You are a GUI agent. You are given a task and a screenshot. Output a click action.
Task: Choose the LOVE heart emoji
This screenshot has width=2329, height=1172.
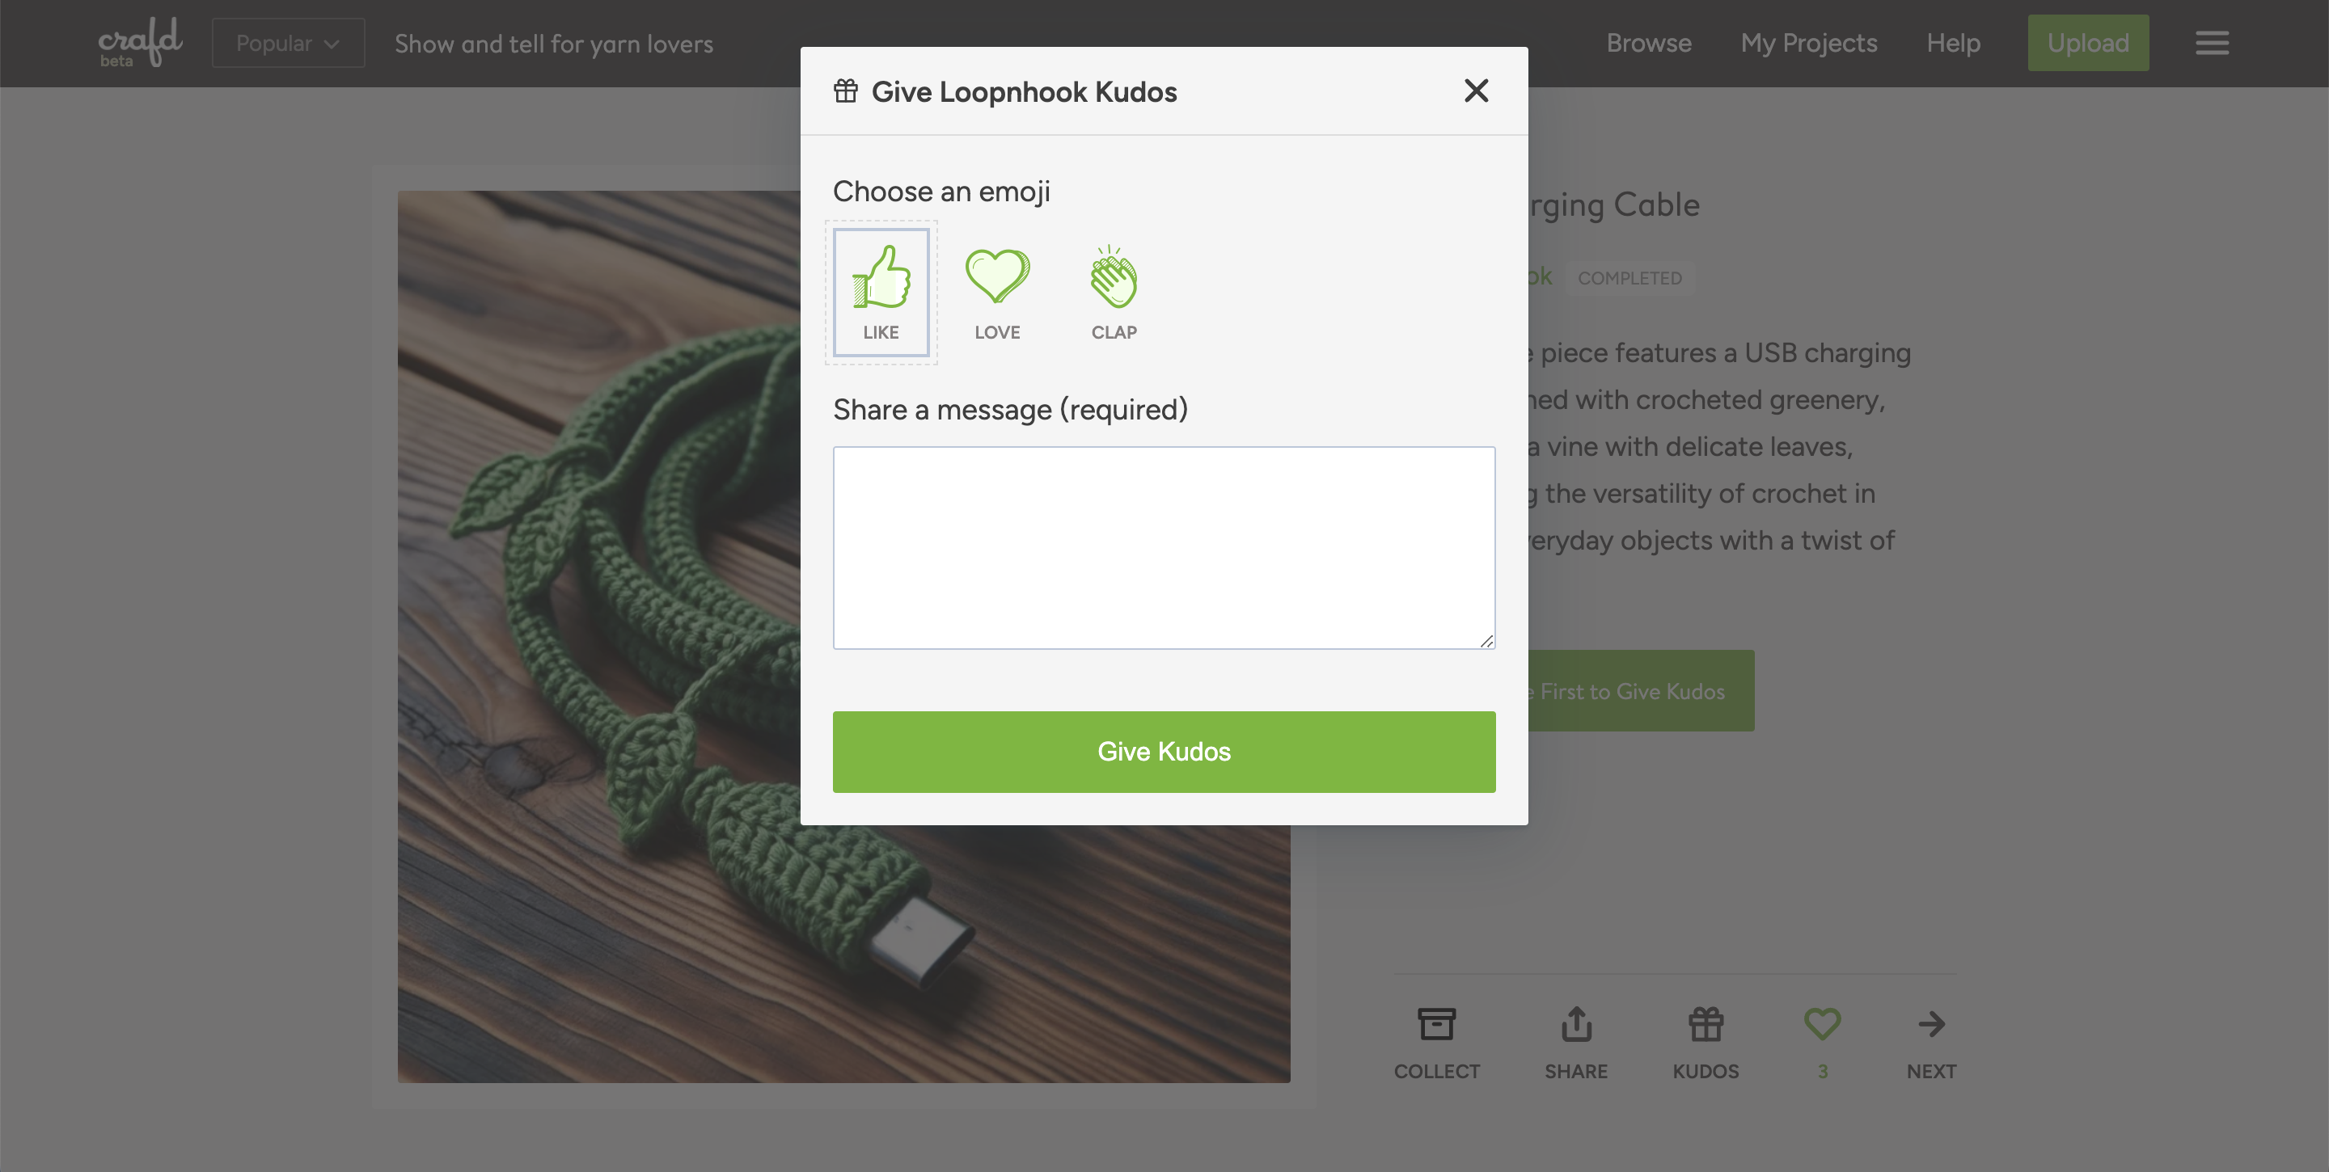click(x=996, y=291)
